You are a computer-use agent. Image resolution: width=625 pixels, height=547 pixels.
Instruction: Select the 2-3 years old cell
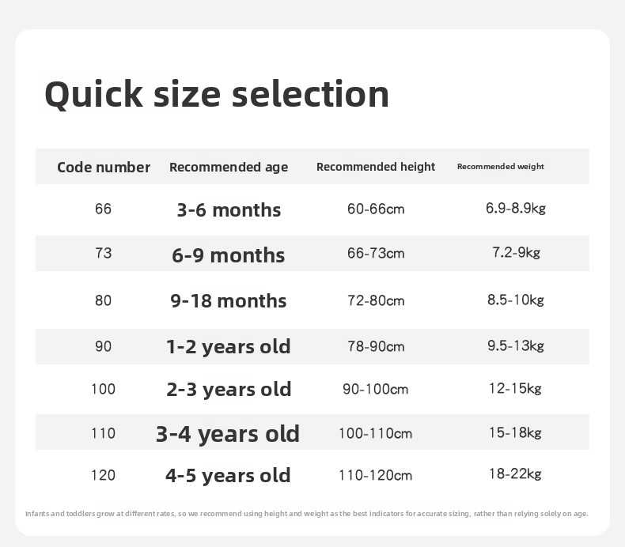click(229, 390)
